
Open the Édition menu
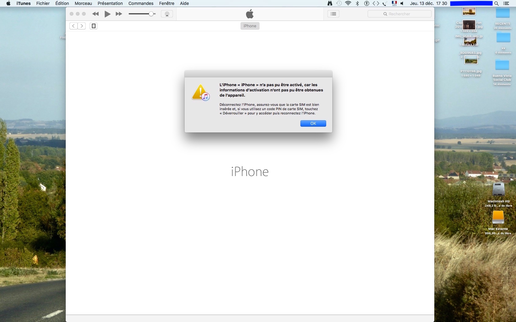click(62, 3)
